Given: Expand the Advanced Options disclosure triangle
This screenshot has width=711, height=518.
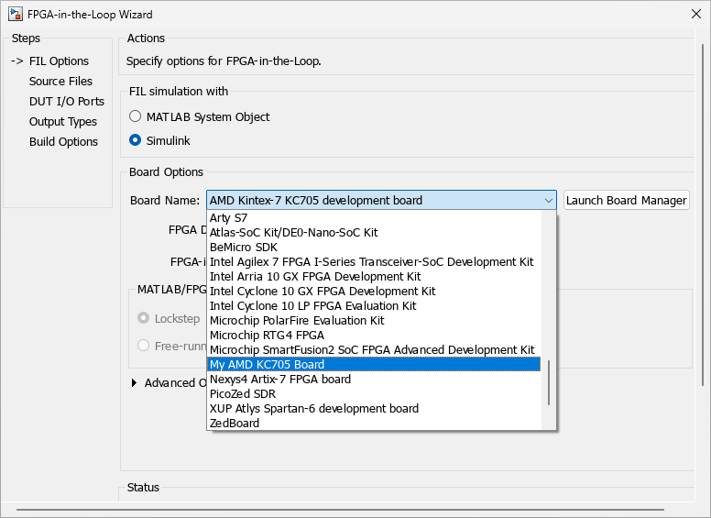Looking at the screenshot, I should 136,382.
